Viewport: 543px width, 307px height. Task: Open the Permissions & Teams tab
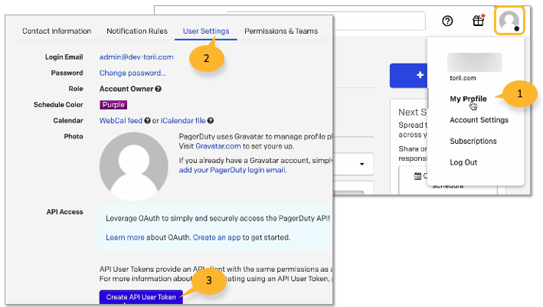click(281, 31)
